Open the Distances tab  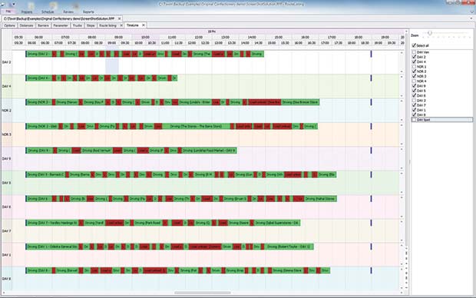click(x=26, y=25)
